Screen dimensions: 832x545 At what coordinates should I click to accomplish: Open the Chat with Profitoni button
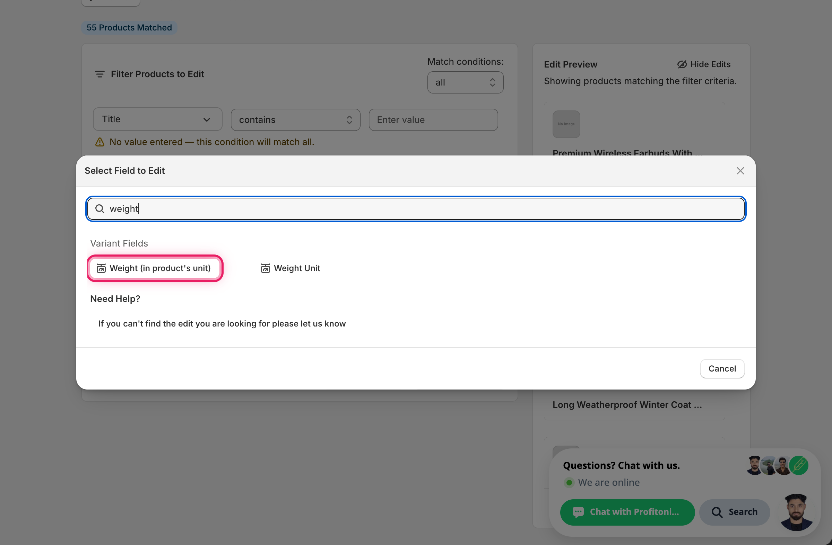[x=627, y=512]
